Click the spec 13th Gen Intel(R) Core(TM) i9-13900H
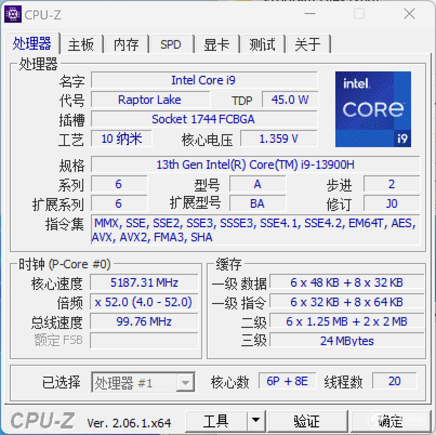The height and width of the screenshot is (435, 436). pos(255,165)
